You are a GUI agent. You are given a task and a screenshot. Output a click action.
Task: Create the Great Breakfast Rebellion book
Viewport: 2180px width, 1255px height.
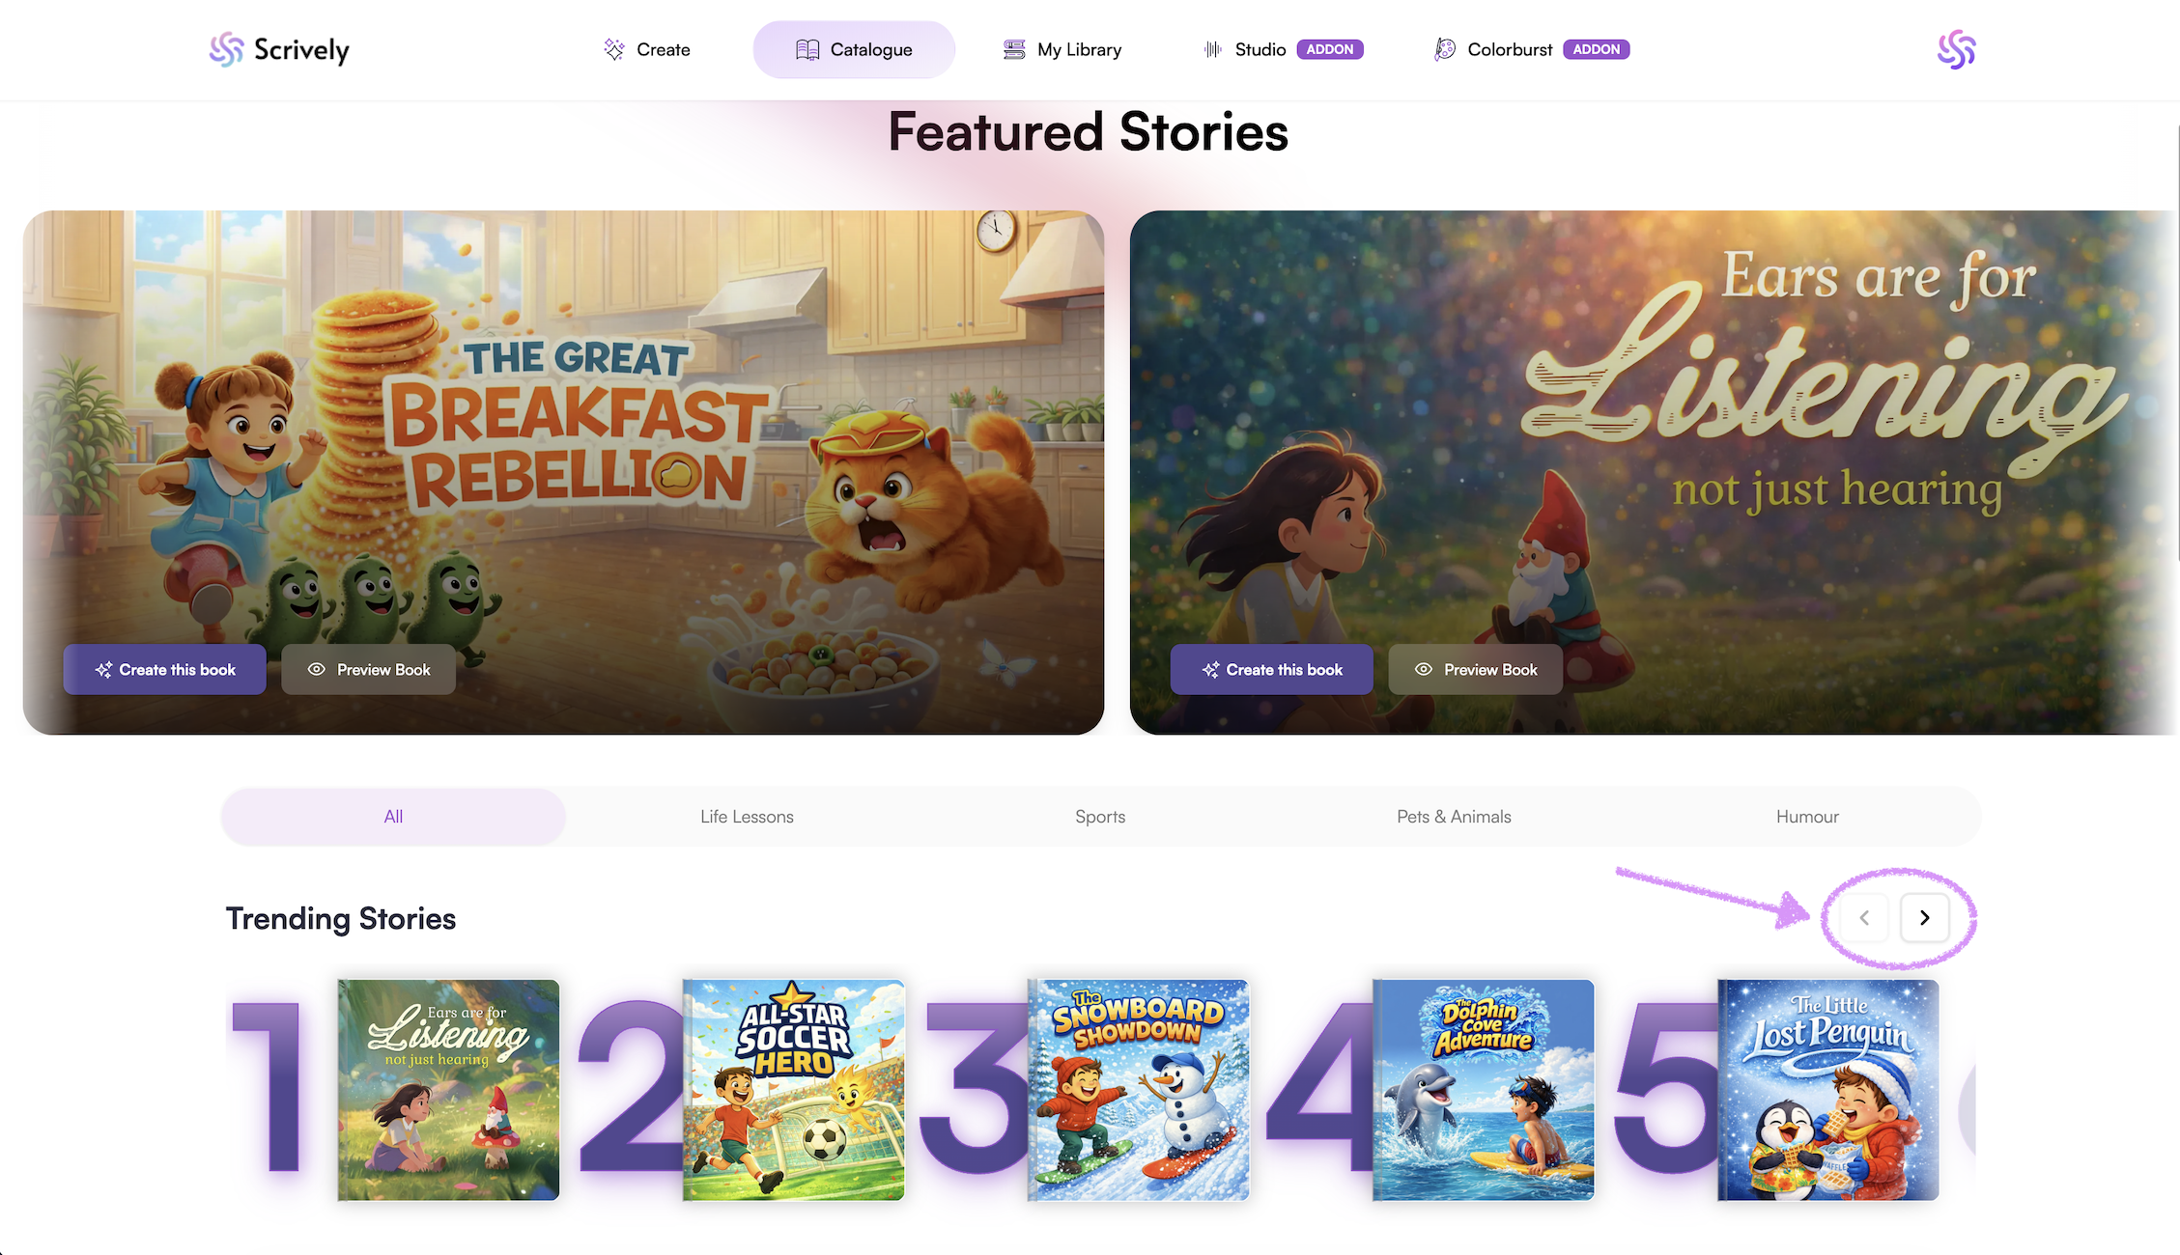pyautogui.click(x=164, y=669)
